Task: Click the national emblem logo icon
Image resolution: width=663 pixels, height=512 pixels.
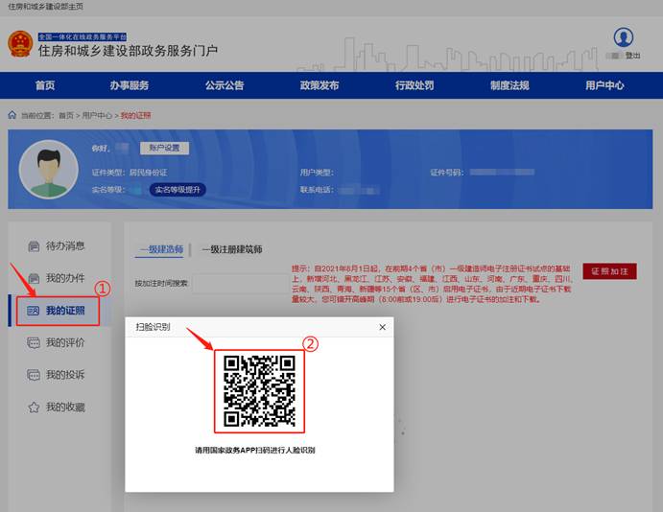Action: click(19, 44)
